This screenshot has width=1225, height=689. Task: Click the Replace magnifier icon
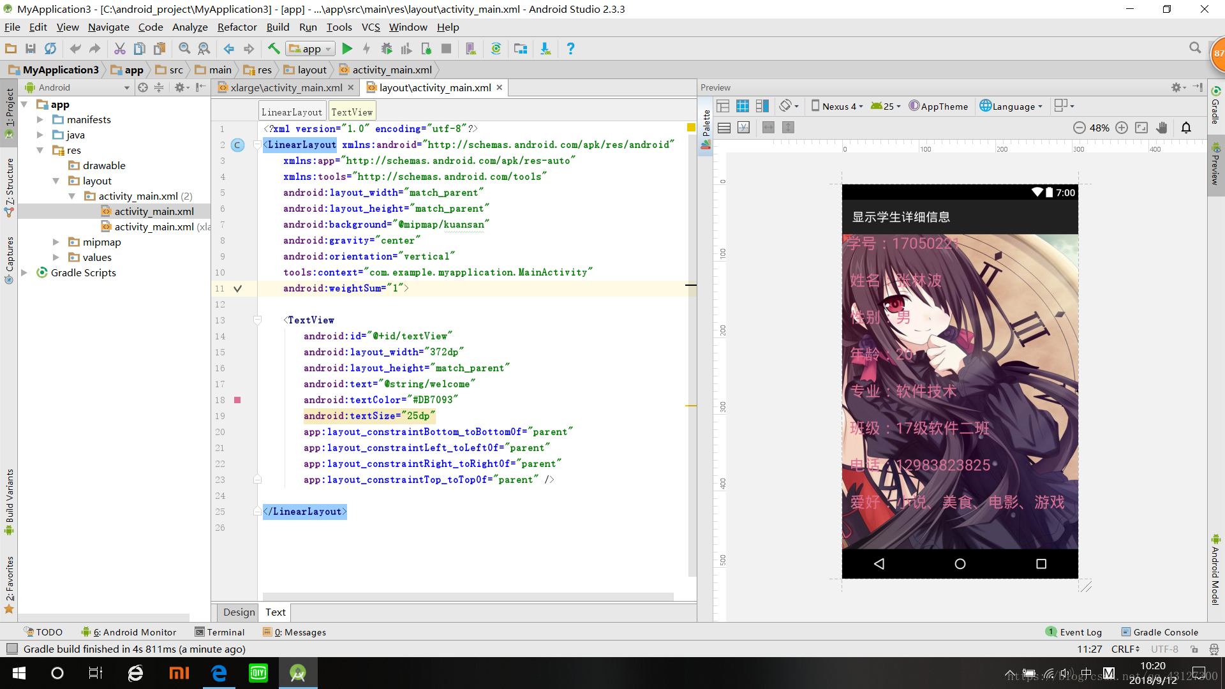coord(204,48)
